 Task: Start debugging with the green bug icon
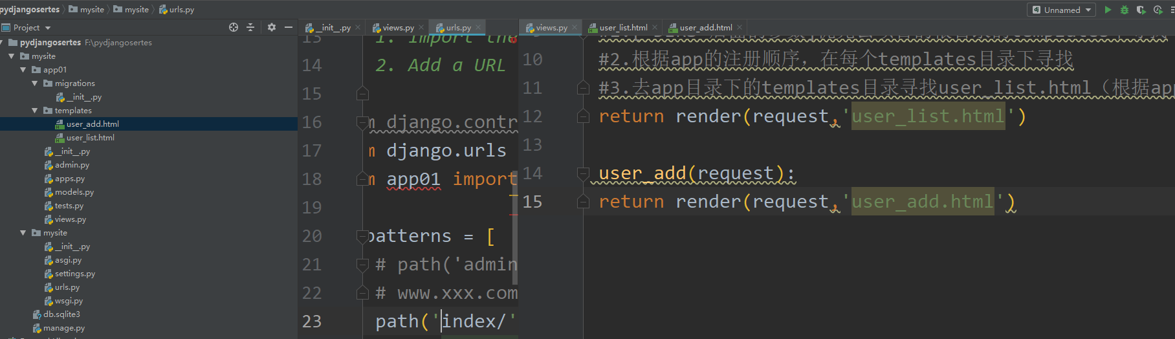click(x=1125, y=10)
